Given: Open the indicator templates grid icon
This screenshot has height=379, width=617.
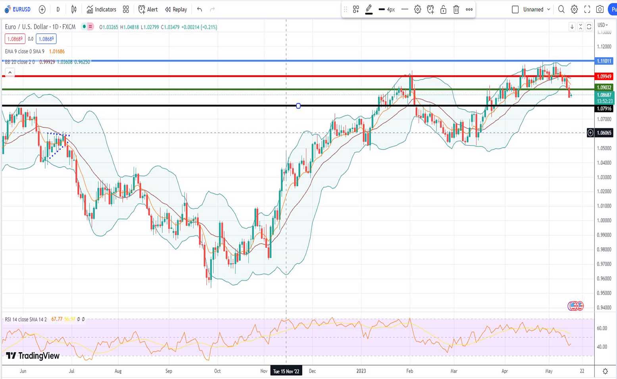Looking at the screenshot, I should coord(126,9).
